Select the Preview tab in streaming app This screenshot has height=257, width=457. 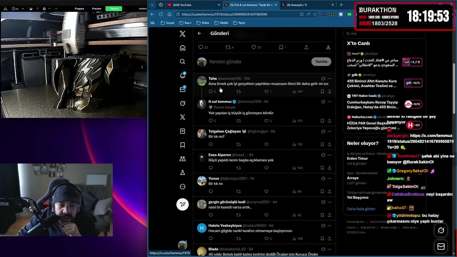pyautogui.click(x=97, y=9)
